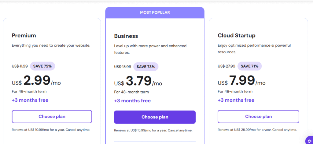
Task: Click the MOST POPULAR banner
Action: coord(155,12)
